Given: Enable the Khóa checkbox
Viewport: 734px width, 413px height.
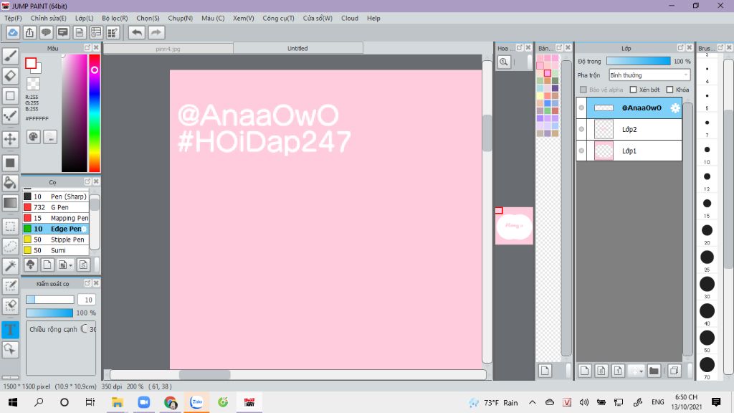Looking at the screenshot, I should pos(669,90).
